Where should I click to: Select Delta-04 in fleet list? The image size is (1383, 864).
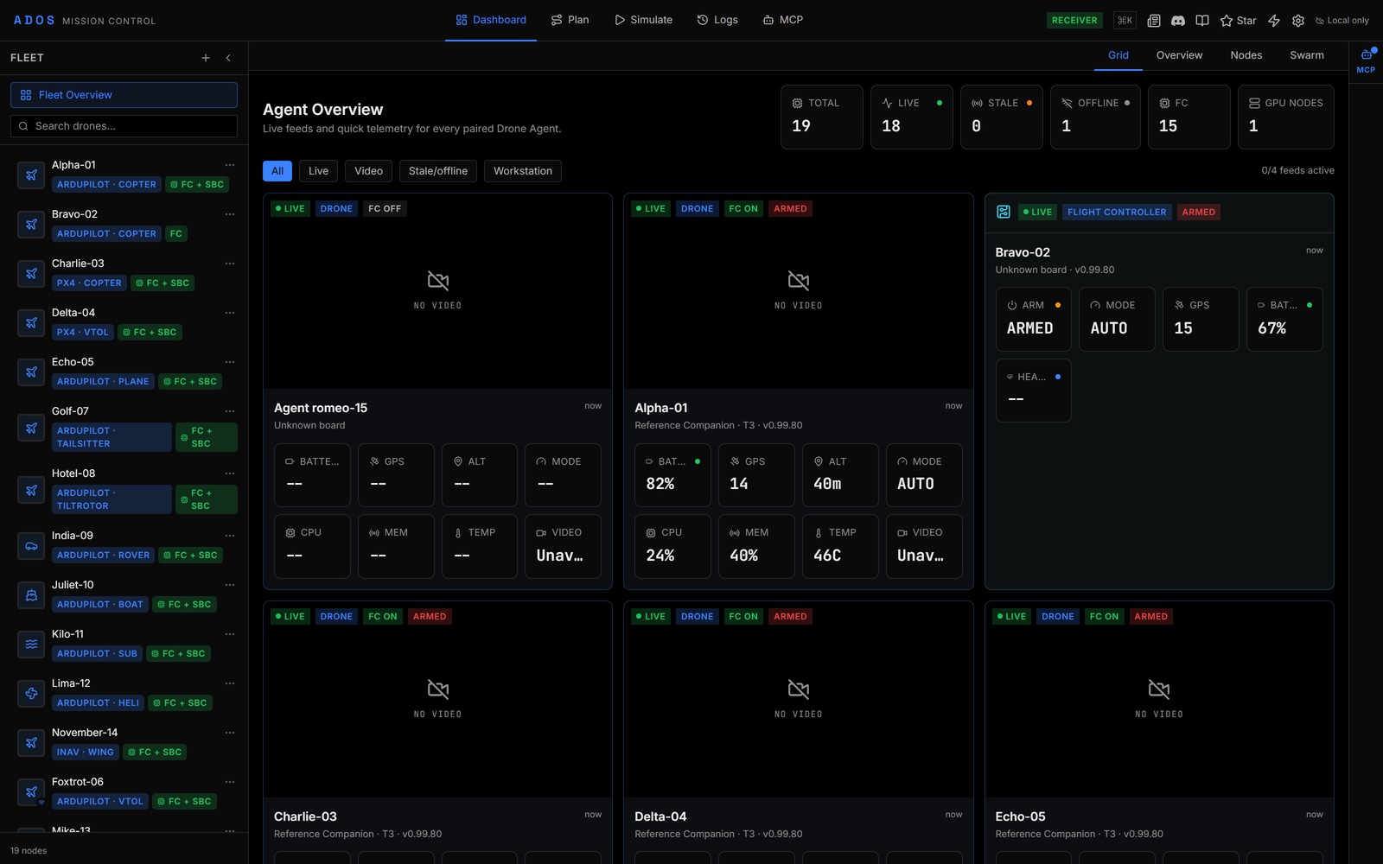click(124, 322)
